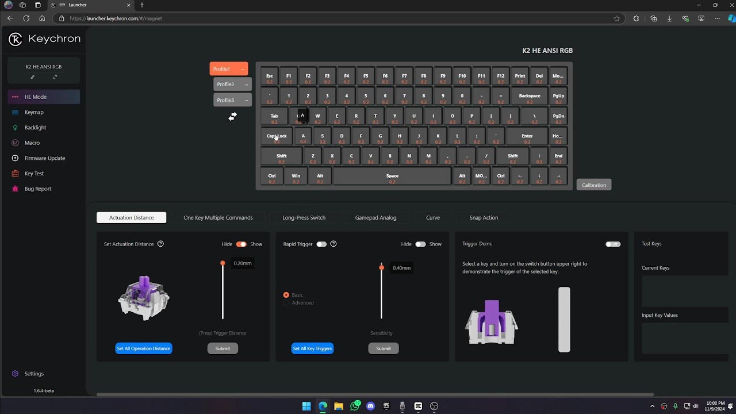Image resolution: width=736 pixels, height=414 pixels.
Task: Submit the sensitivity setting
Action: click(384, 348)
